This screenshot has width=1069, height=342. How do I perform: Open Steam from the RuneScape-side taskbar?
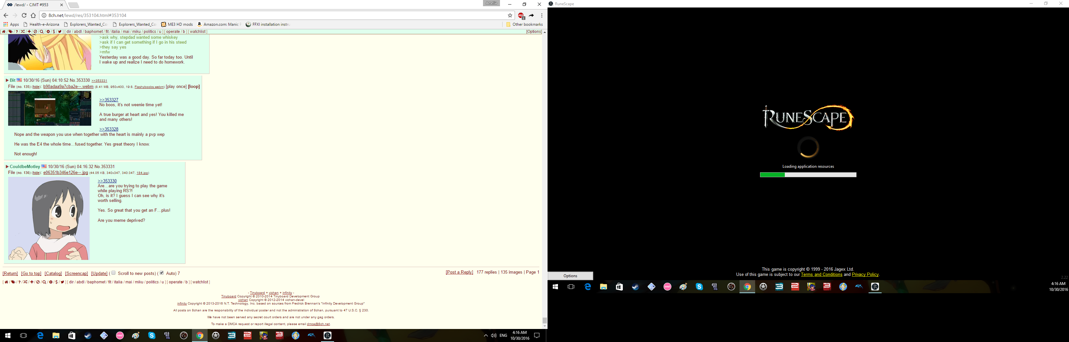point(635,286)
